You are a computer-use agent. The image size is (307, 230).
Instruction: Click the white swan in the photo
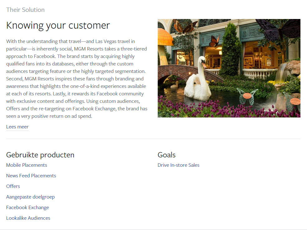coord(197,81)
